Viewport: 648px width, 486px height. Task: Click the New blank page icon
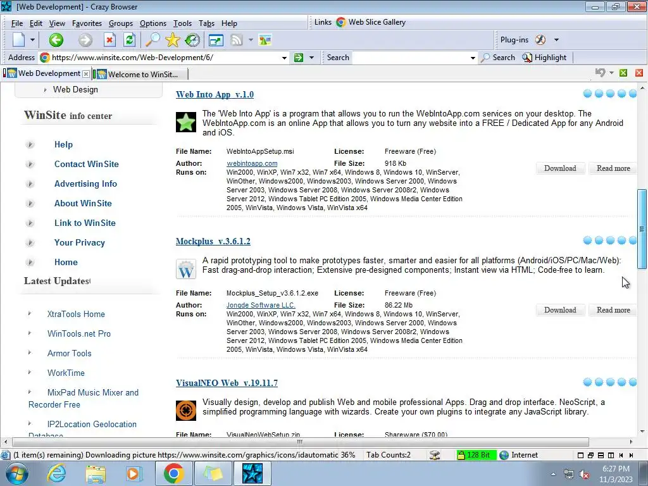pyautogui.click(x=19, y=40)
